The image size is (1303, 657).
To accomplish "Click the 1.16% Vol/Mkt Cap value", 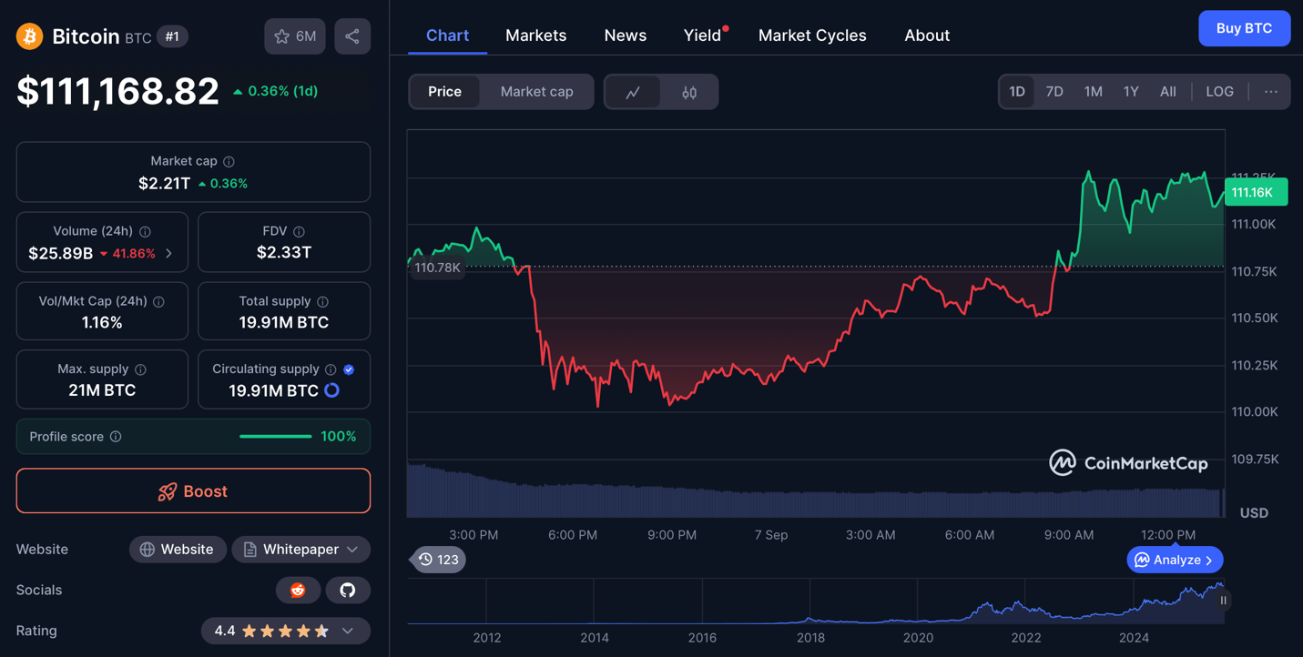I will click(x=102, y=322).
